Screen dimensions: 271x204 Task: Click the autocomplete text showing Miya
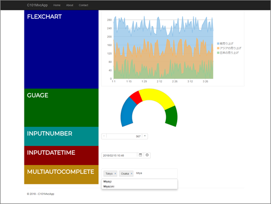pyautogui.click(x=139, y=173)
